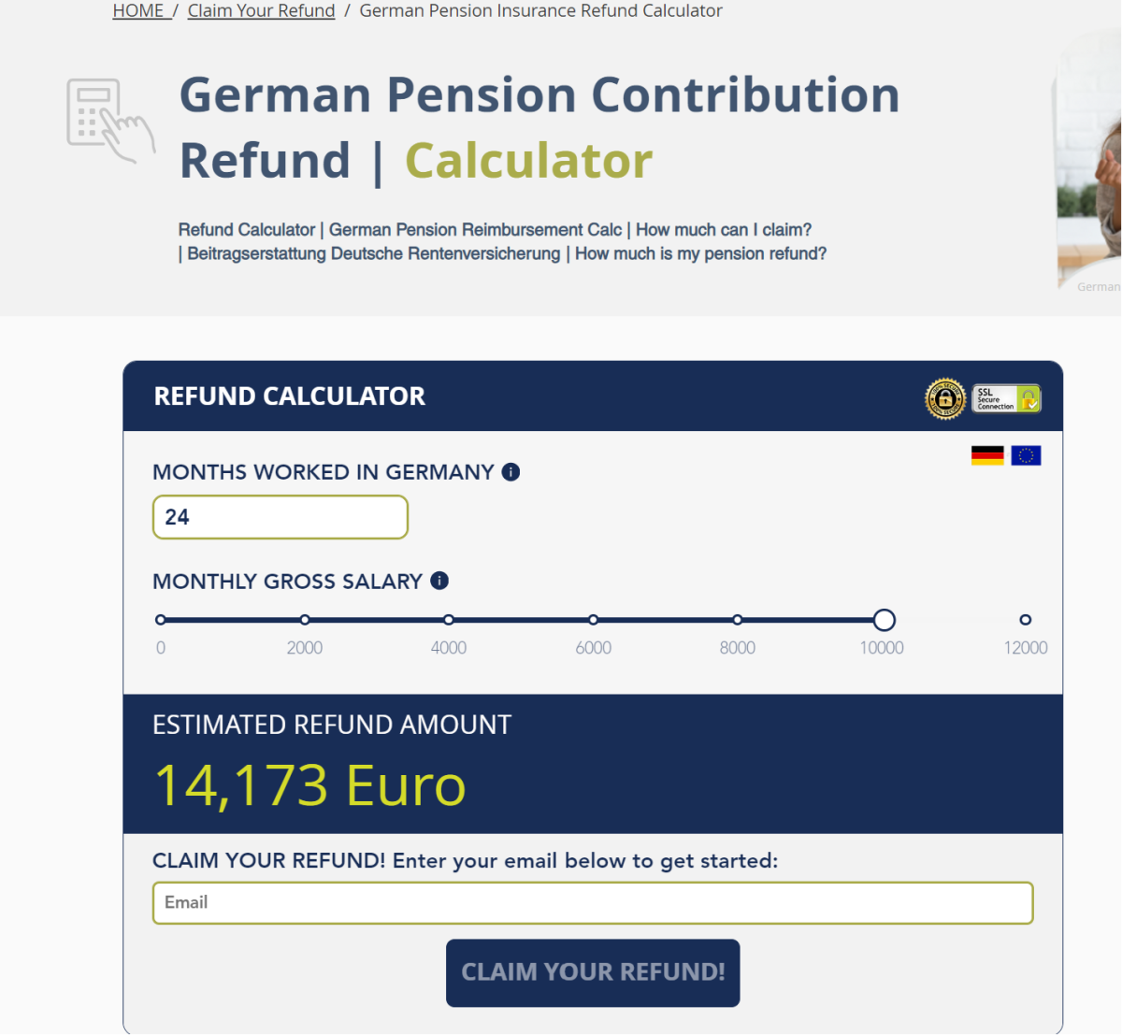This screenshot has width=1122, height=1035.
Task: Set salary slider to 2000 mark
Action: [x=305, y=620]
